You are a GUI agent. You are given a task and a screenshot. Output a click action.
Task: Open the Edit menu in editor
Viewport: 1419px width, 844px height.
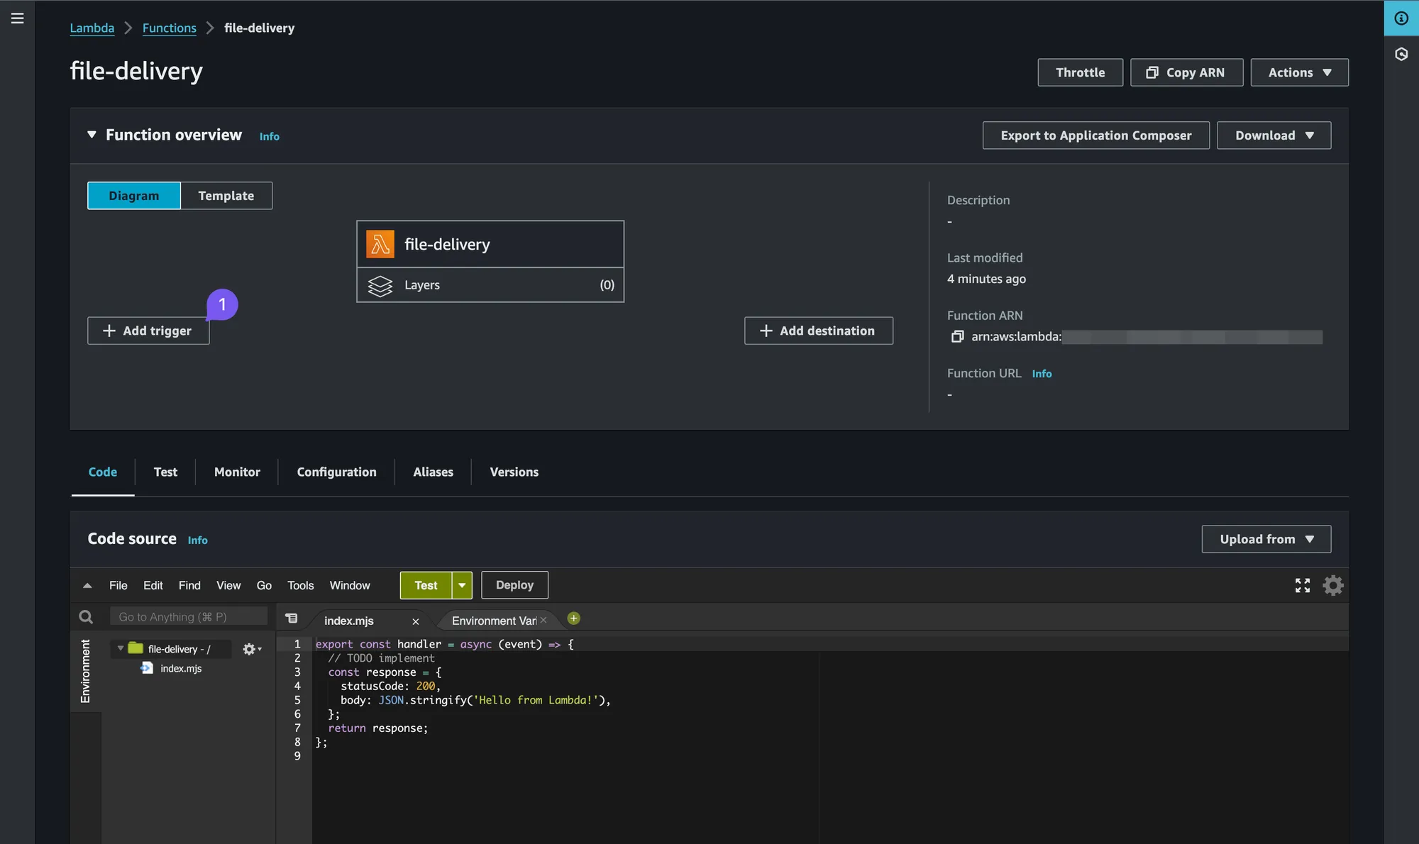(x=153, y=586)
